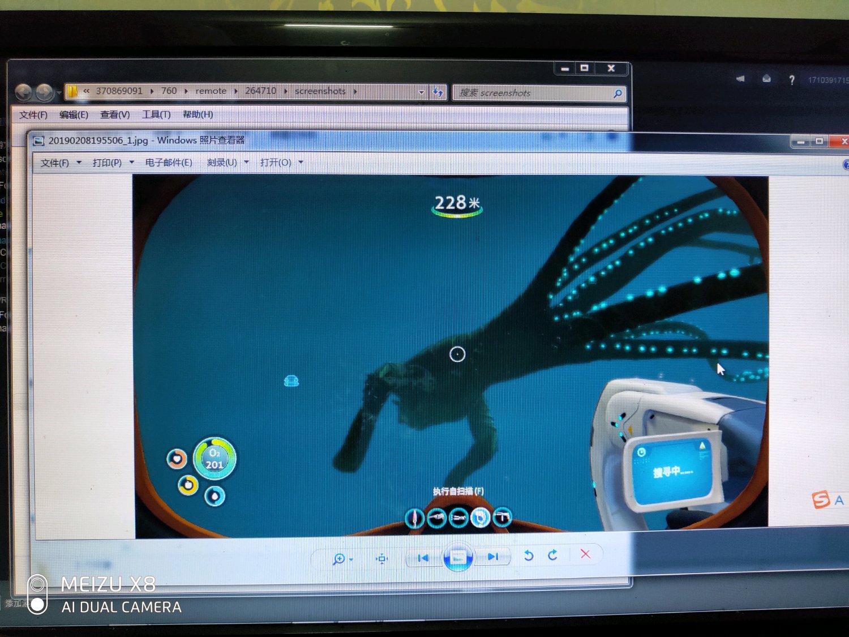Click the folder icon in Explorer address bar
The width and height of the screenshot is (849, 637).
(x=72, y=91)
